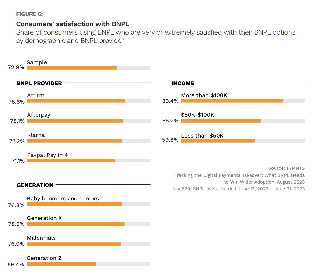Select the Less than $50K bar
The image size is (323, 274).
[x=218, y=141]
